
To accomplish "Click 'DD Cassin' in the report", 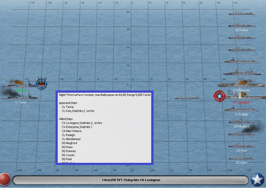I will [x=68, y=155].
